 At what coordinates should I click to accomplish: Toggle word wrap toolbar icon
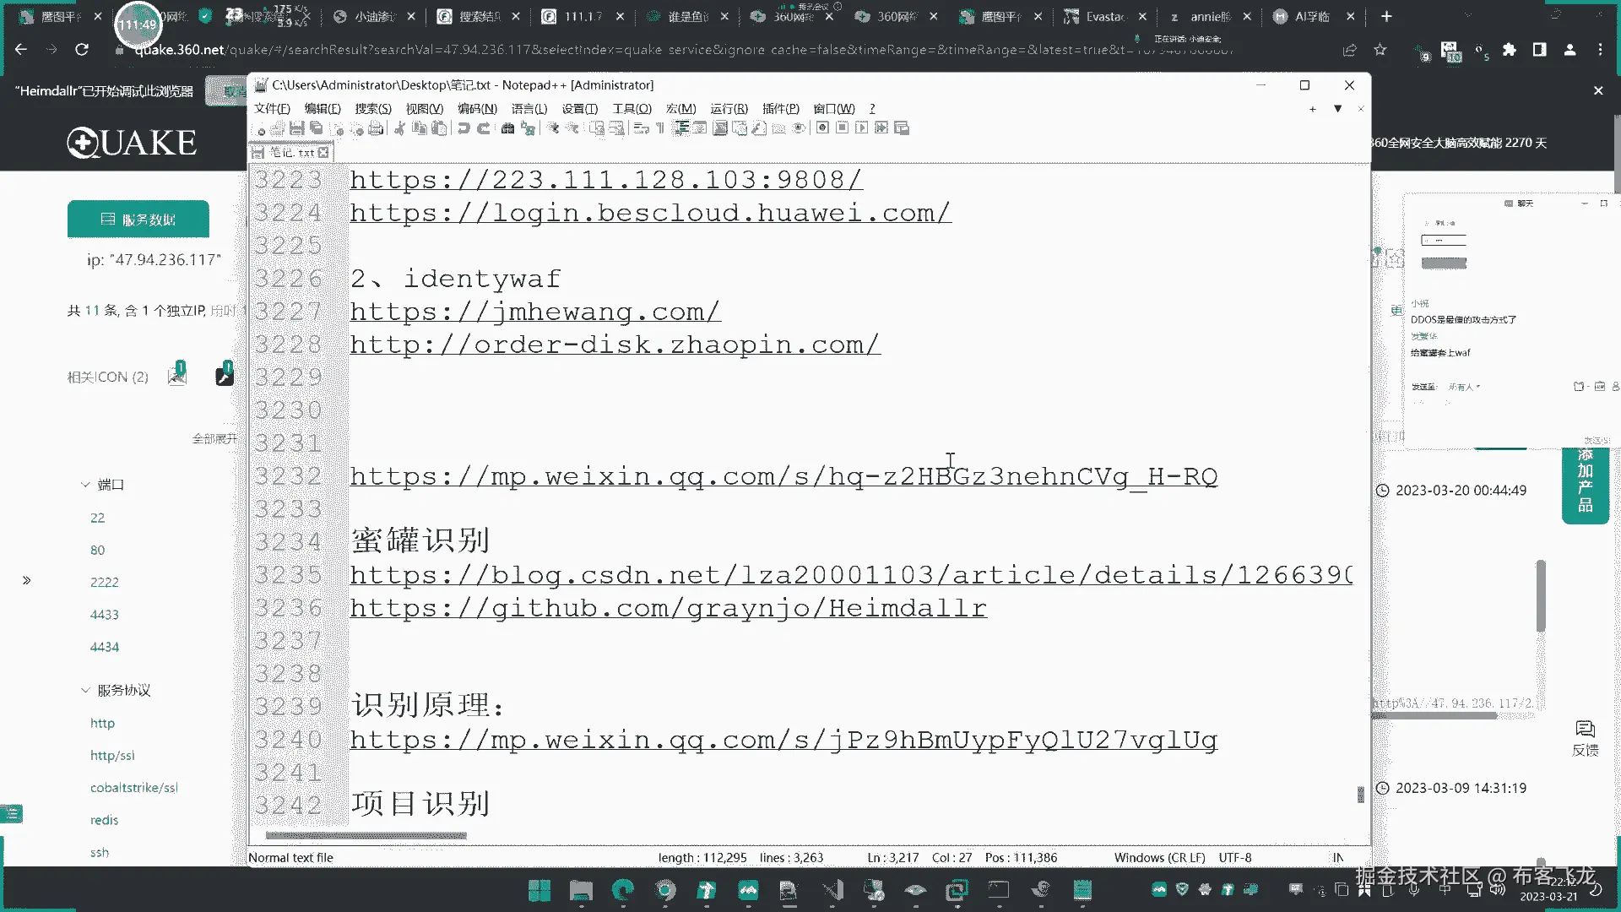tap(641, 128)
